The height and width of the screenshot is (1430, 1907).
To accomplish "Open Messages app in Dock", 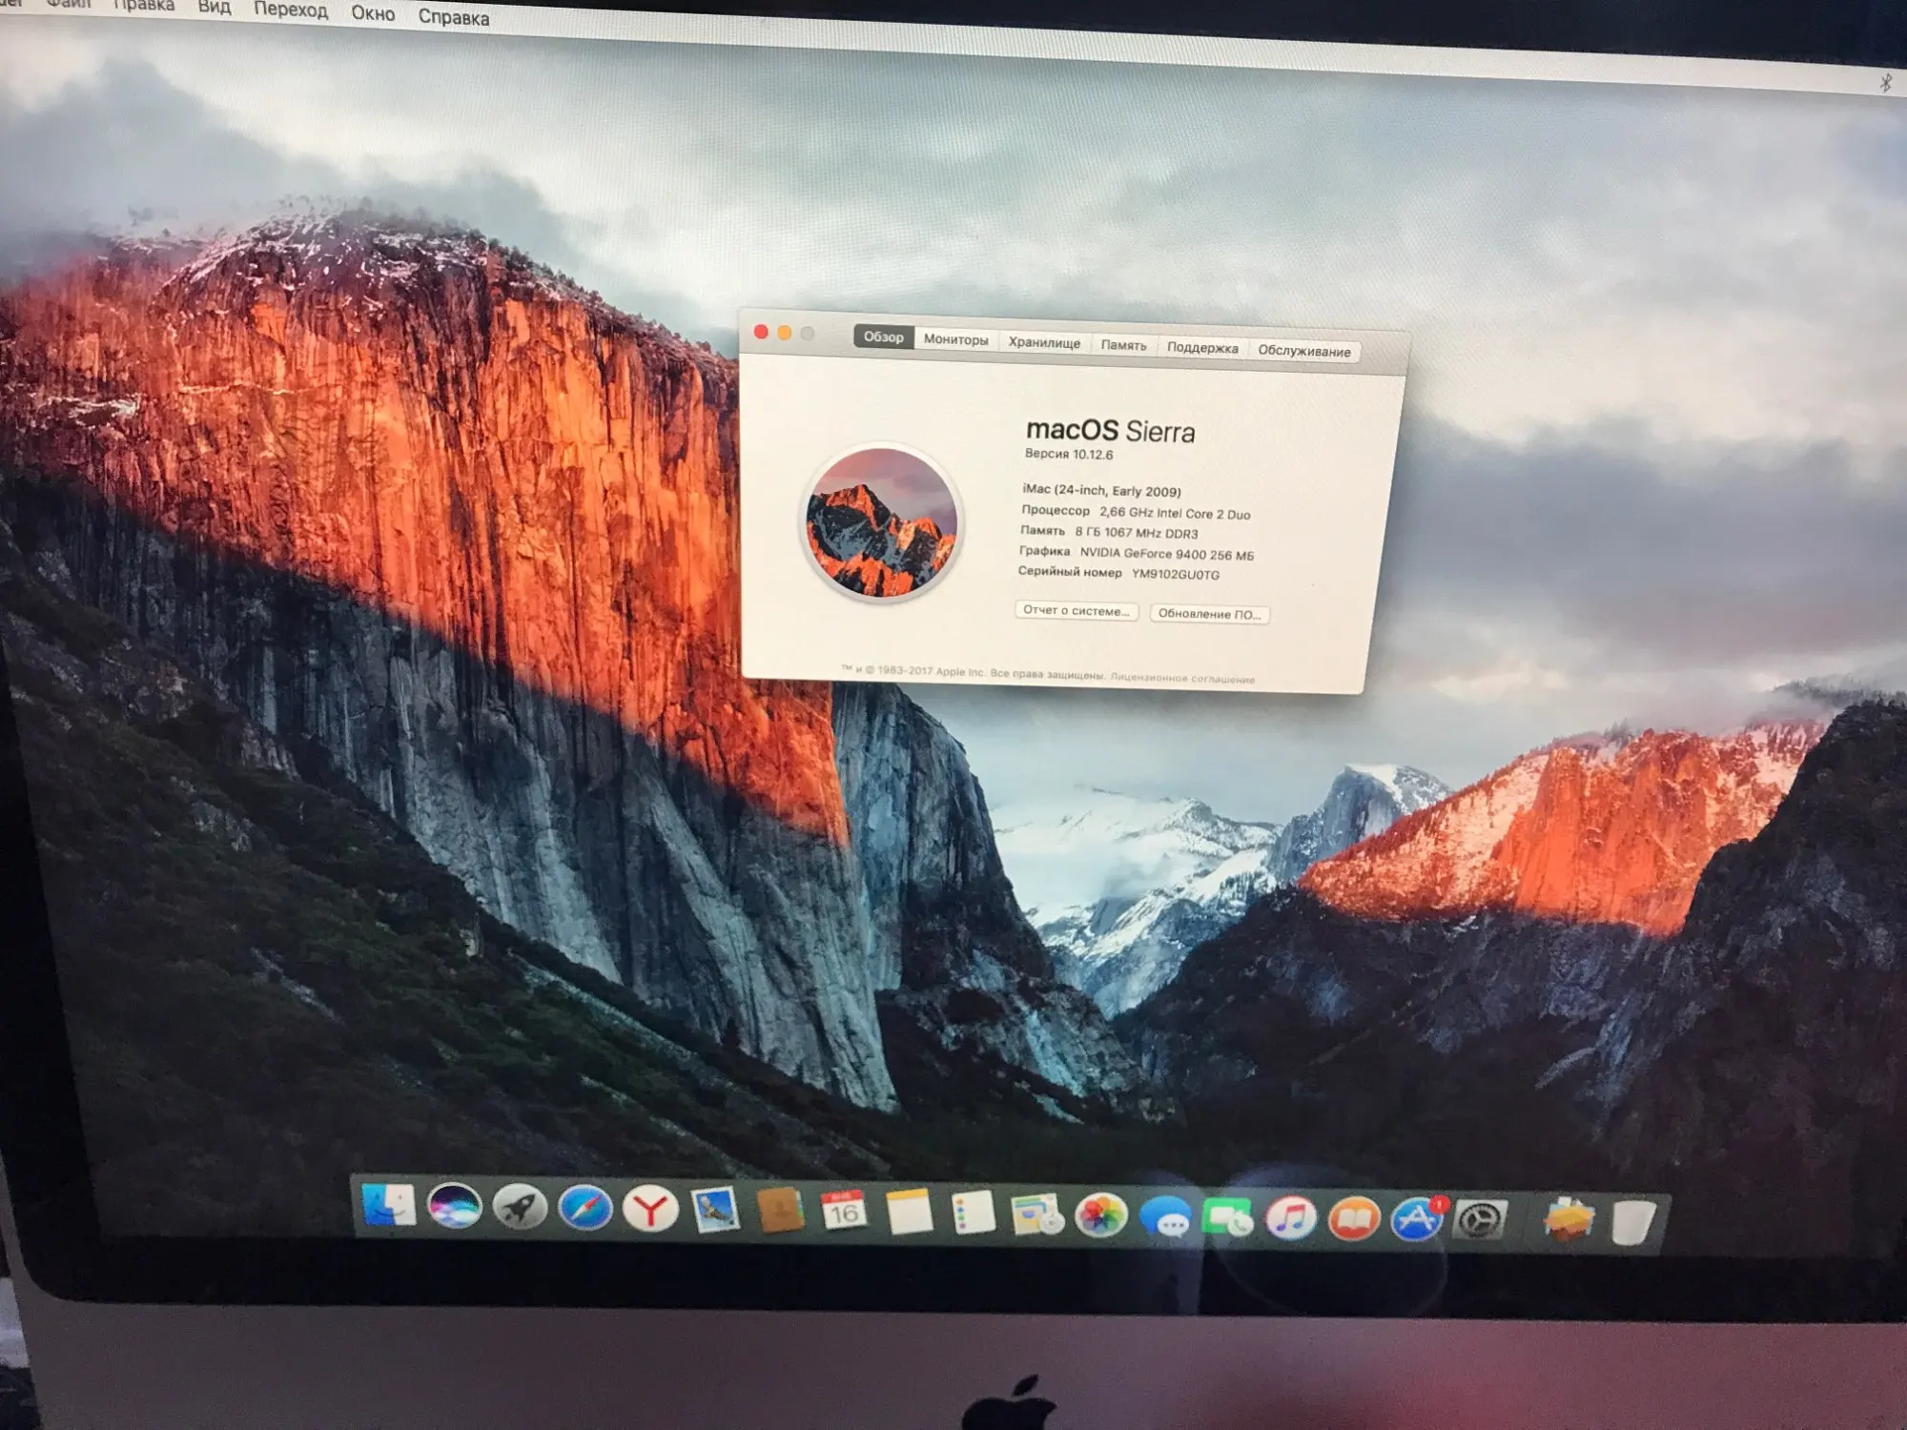I will 1165,1218.
